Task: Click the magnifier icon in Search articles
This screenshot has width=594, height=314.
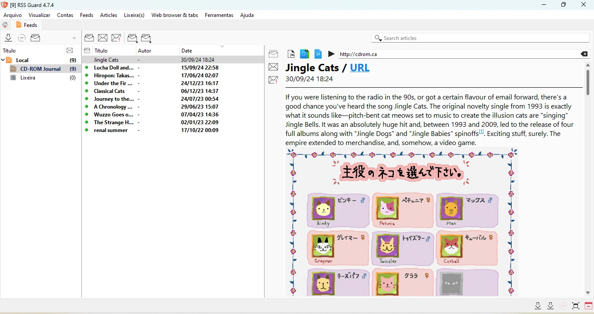Action: coord(378,38)
